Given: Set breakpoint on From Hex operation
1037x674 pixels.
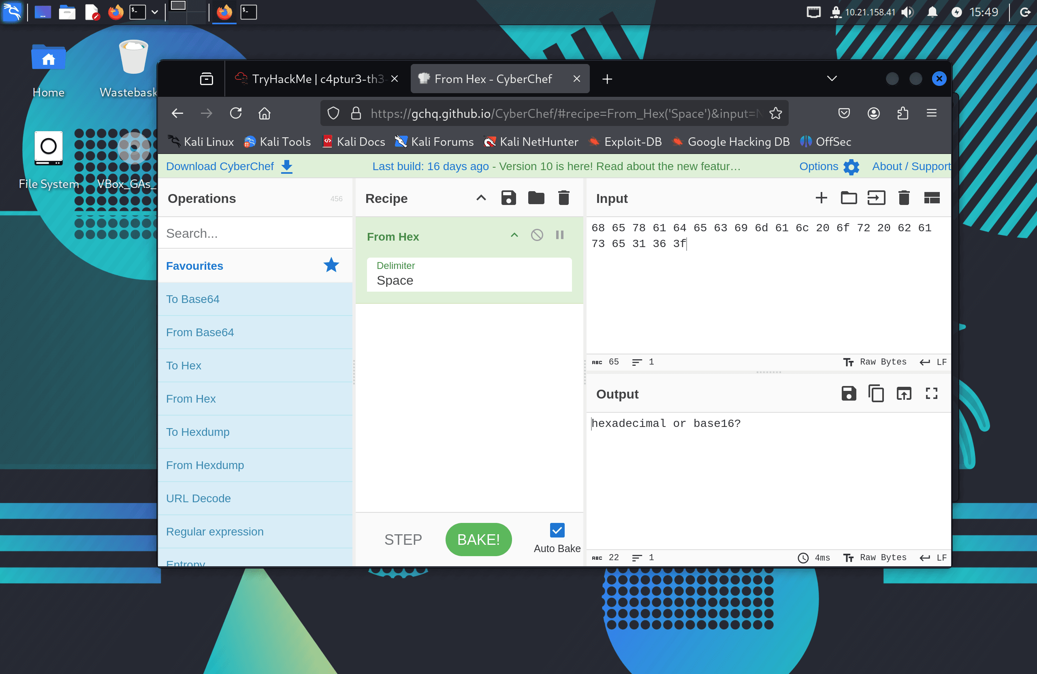Looking at the screenshot, I should tap(560, 235).
